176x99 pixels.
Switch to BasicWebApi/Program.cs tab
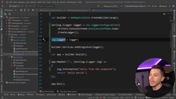(79, 10)
